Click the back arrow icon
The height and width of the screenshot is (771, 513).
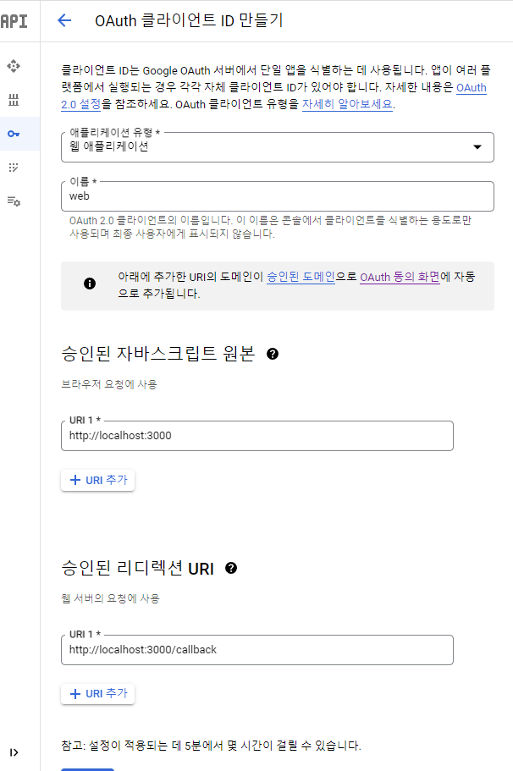coord(64,21)
